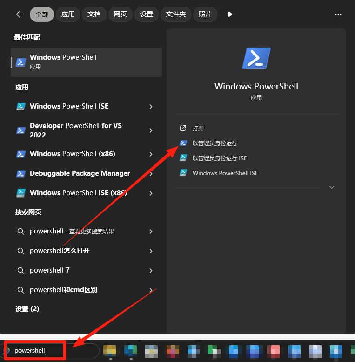Expand Windows PowerShell ISE (x86) chevron
Image resolution: width=355 pixels, height=362 pixels.
pyautogui.click(x=151, y=193)
